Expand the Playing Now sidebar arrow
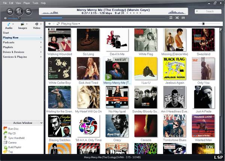Screen dimensions: 225x161 [x=41, y=37]
